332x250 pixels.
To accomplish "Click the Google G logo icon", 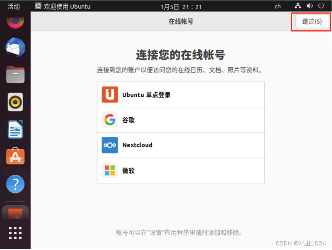I will pos(110,120).
